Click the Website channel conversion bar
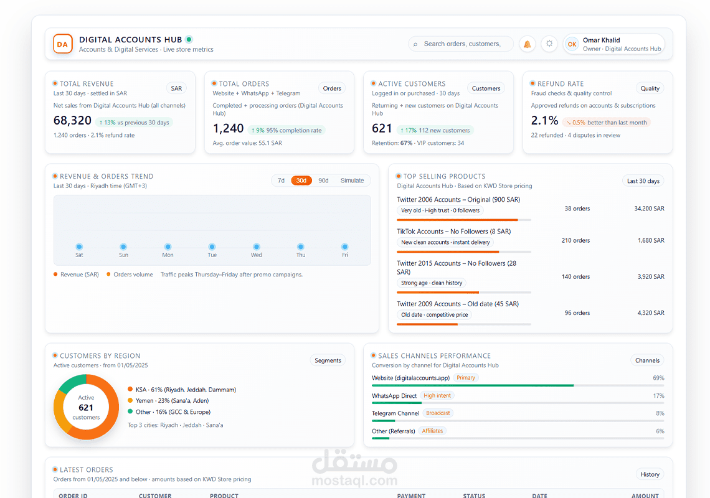 coord(518,385)
